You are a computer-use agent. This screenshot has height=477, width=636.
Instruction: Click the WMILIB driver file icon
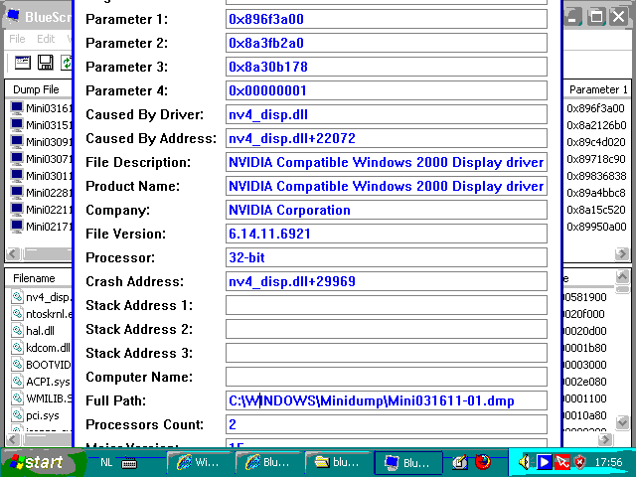pos(17,397)
